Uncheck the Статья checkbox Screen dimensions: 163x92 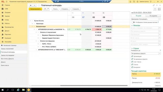[x=132, y=64]
